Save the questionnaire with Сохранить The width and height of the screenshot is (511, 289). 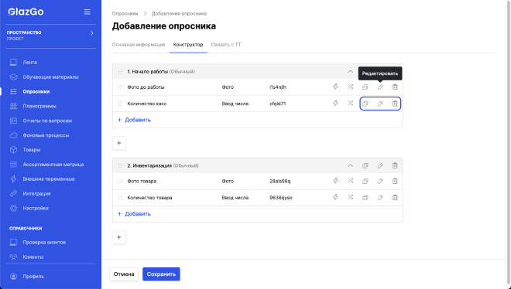tap(161, 274)
